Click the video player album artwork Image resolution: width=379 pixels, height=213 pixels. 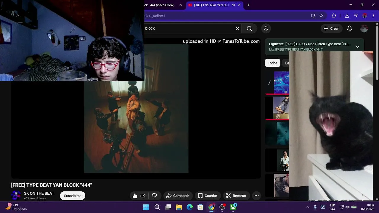[x=136, y=109]
